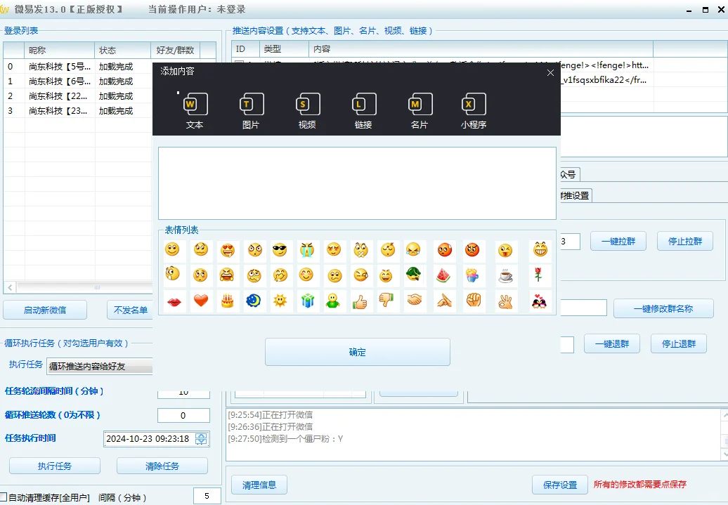Clear log with 清理信息 button
The width and height of the screenshot is (728, 505).
point(259,485)
